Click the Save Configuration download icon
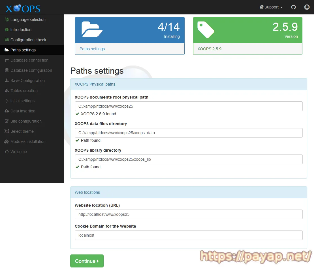318x270 pixels. 7,80
